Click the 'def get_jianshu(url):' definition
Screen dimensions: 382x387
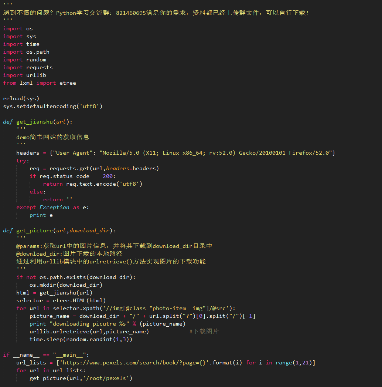(x=38, y=122)
